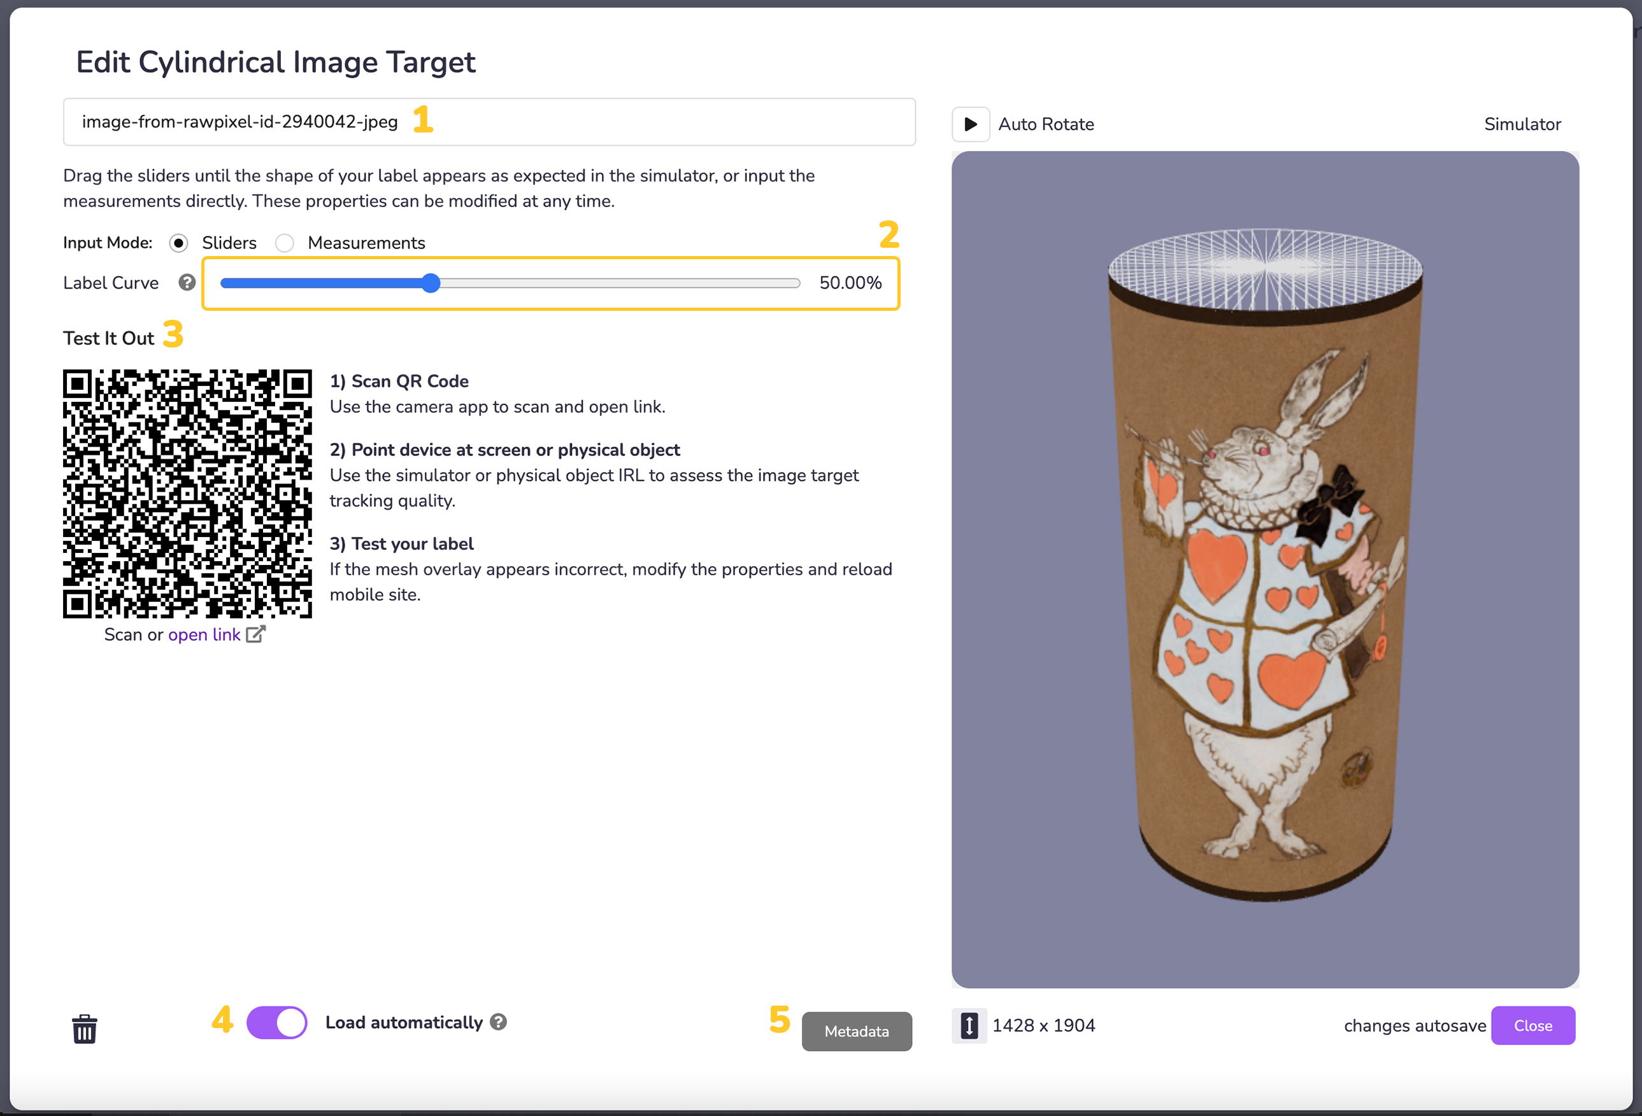This screenshot has width=1642, height=1116.
Task: Click the 1428 x 1904 dimensions text
Action: coord(1043,1026)
